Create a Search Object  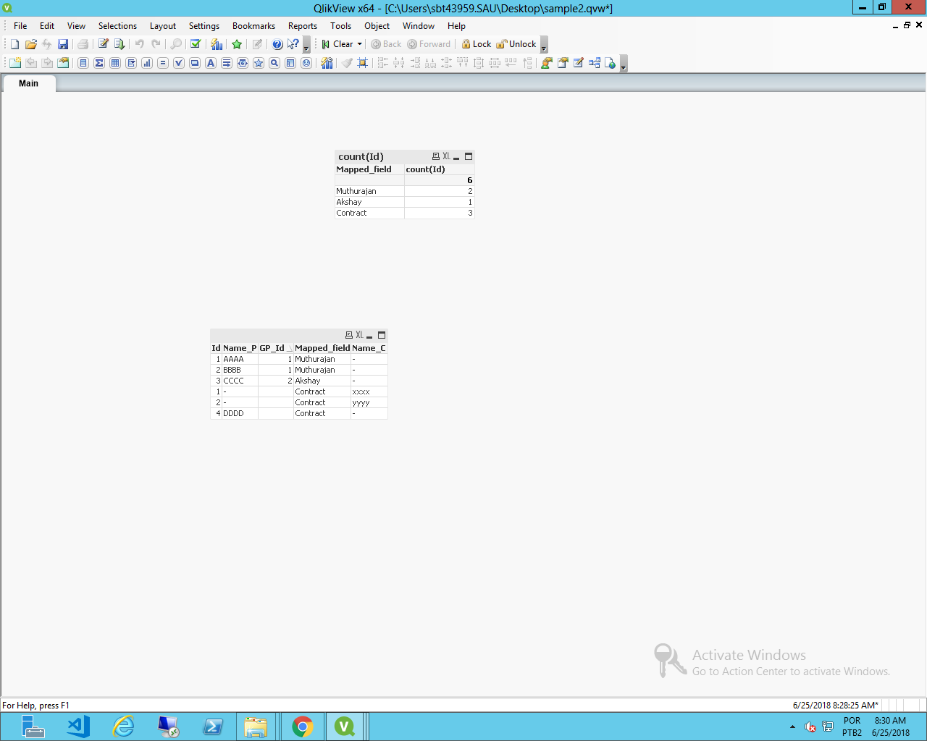coord(274,63)
